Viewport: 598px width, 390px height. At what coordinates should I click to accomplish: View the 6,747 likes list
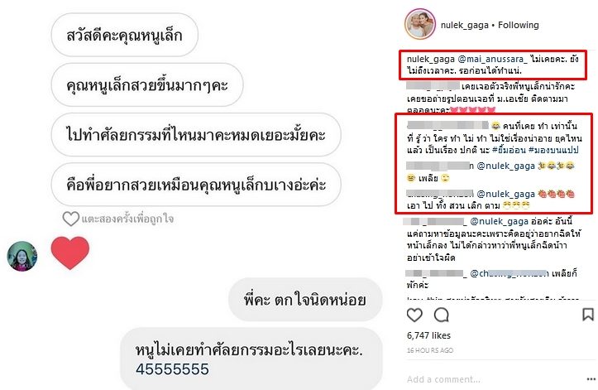click(x=428, y=335)
